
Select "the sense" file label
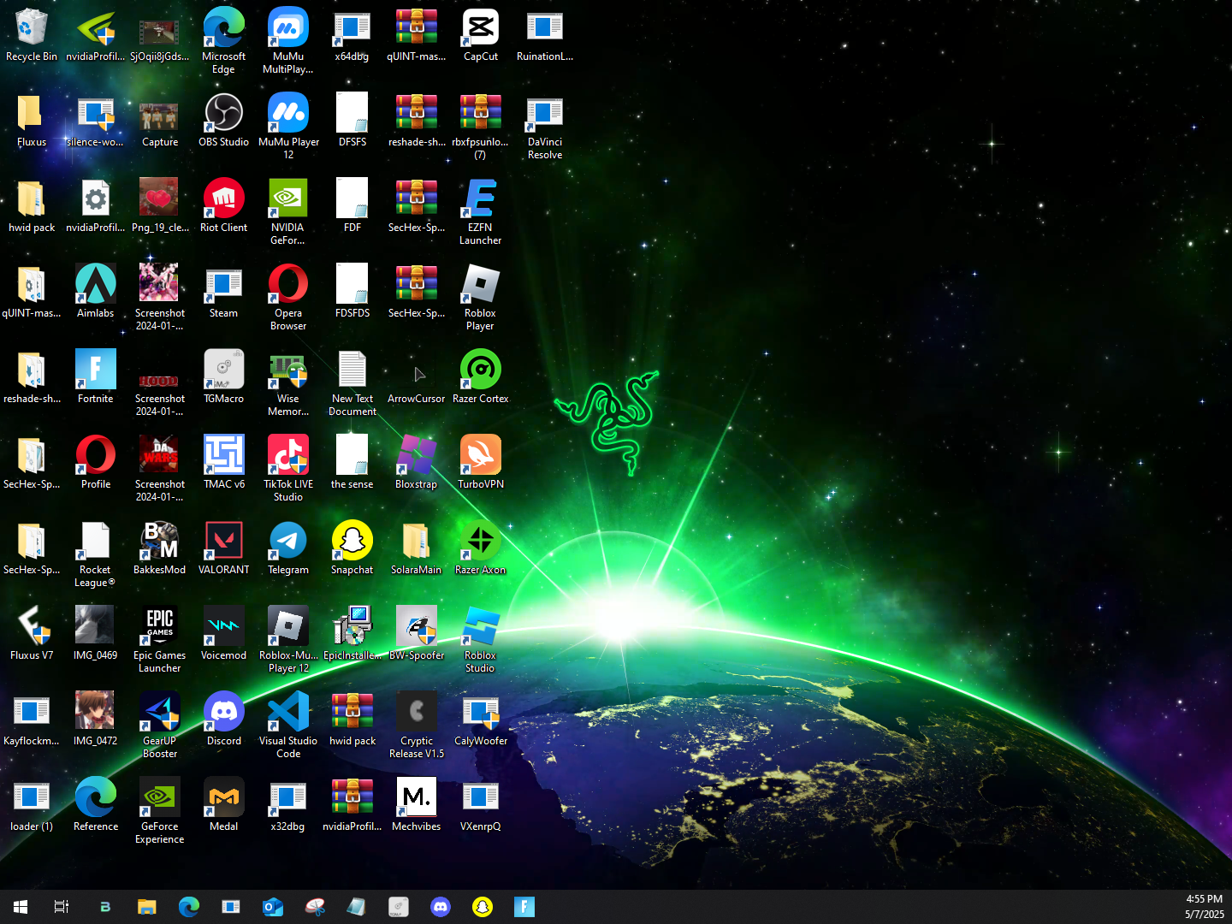(x=352, y=484)
